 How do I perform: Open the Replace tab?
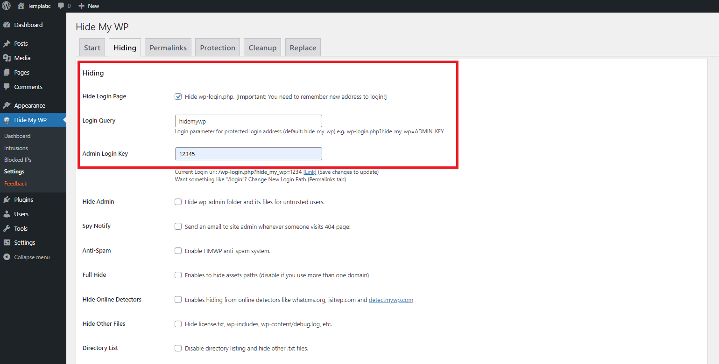pos(303,48)
